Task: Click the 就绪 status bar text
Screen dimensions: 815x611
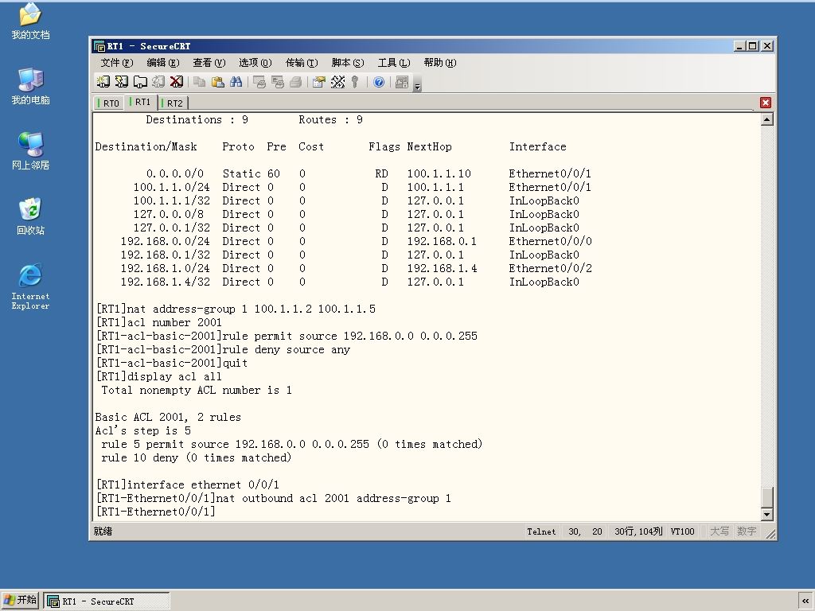Action: click(x=103, y=531)
